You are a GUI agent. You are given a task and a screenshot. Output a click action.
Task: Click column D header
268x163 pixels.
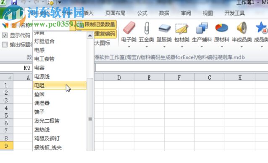pos(119,77)
